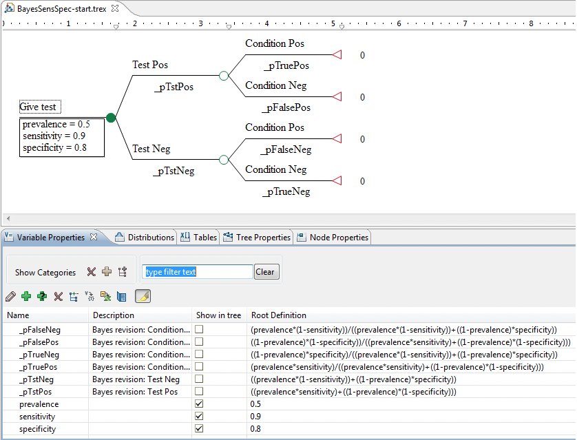
Task: Click the highlighter icon in variable toolbar
Action: tap(143, 297)
